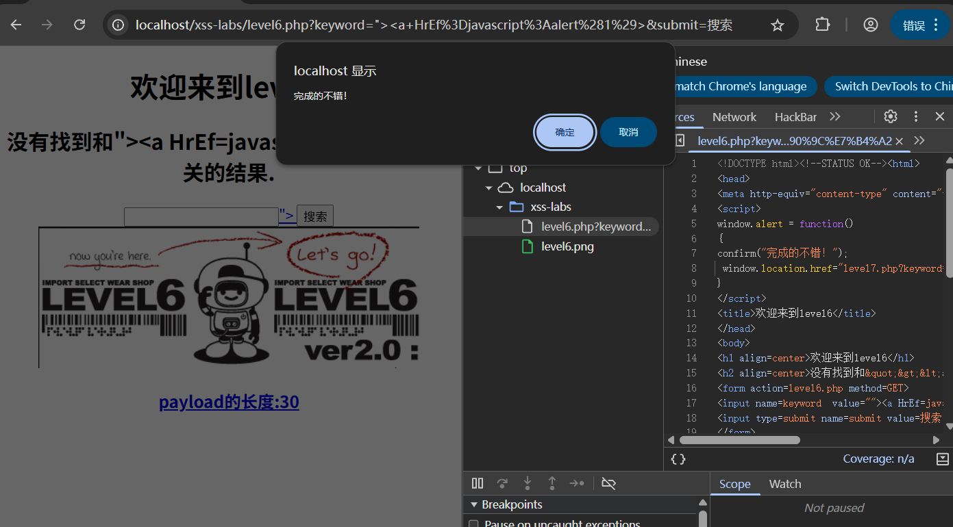This screenshot has height=527, width=953.
Task: Click the Coverage: n/a link
Action: coord(878,459)
